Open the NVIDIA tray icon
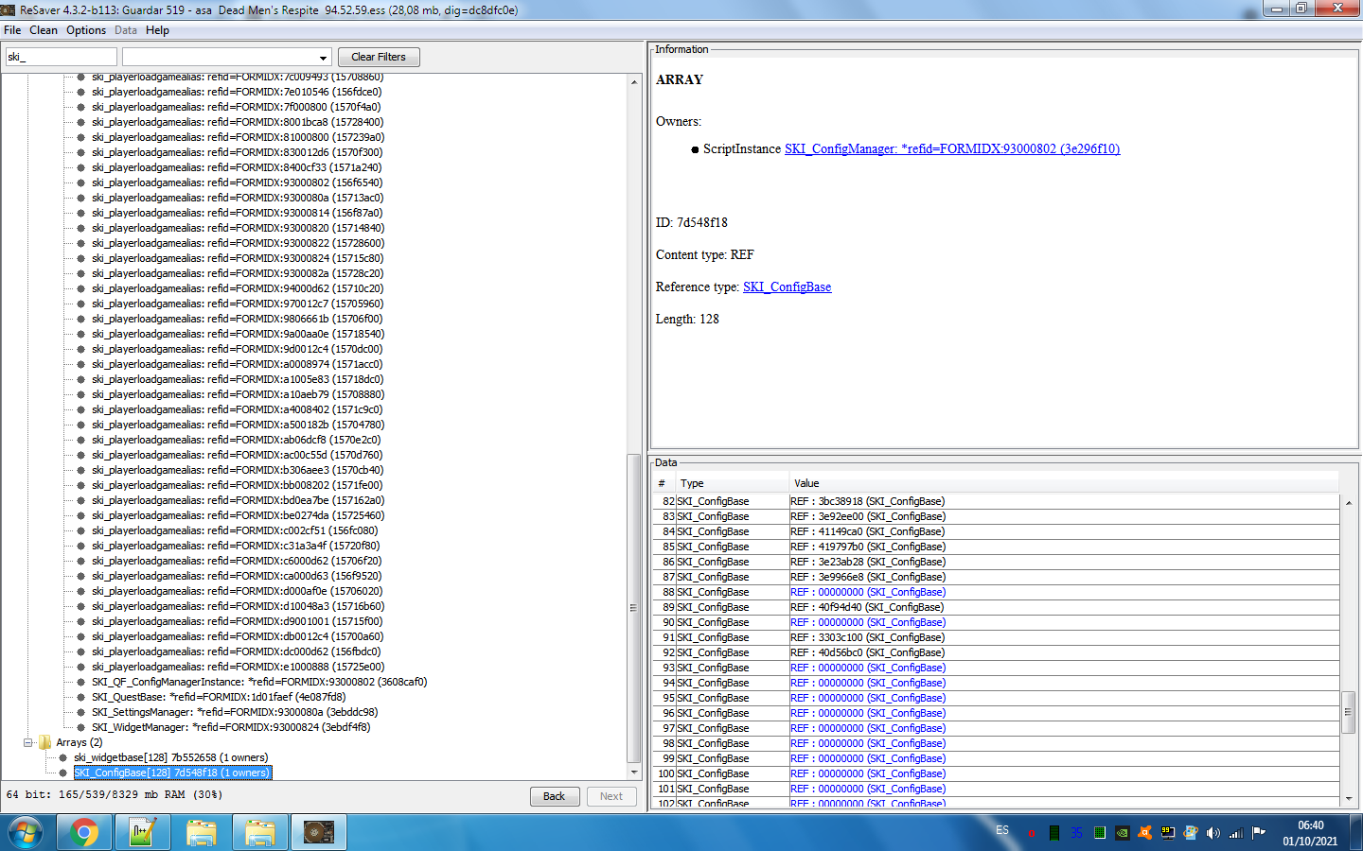Screen dimensions: 1363x851 (x=1122, y=833)
